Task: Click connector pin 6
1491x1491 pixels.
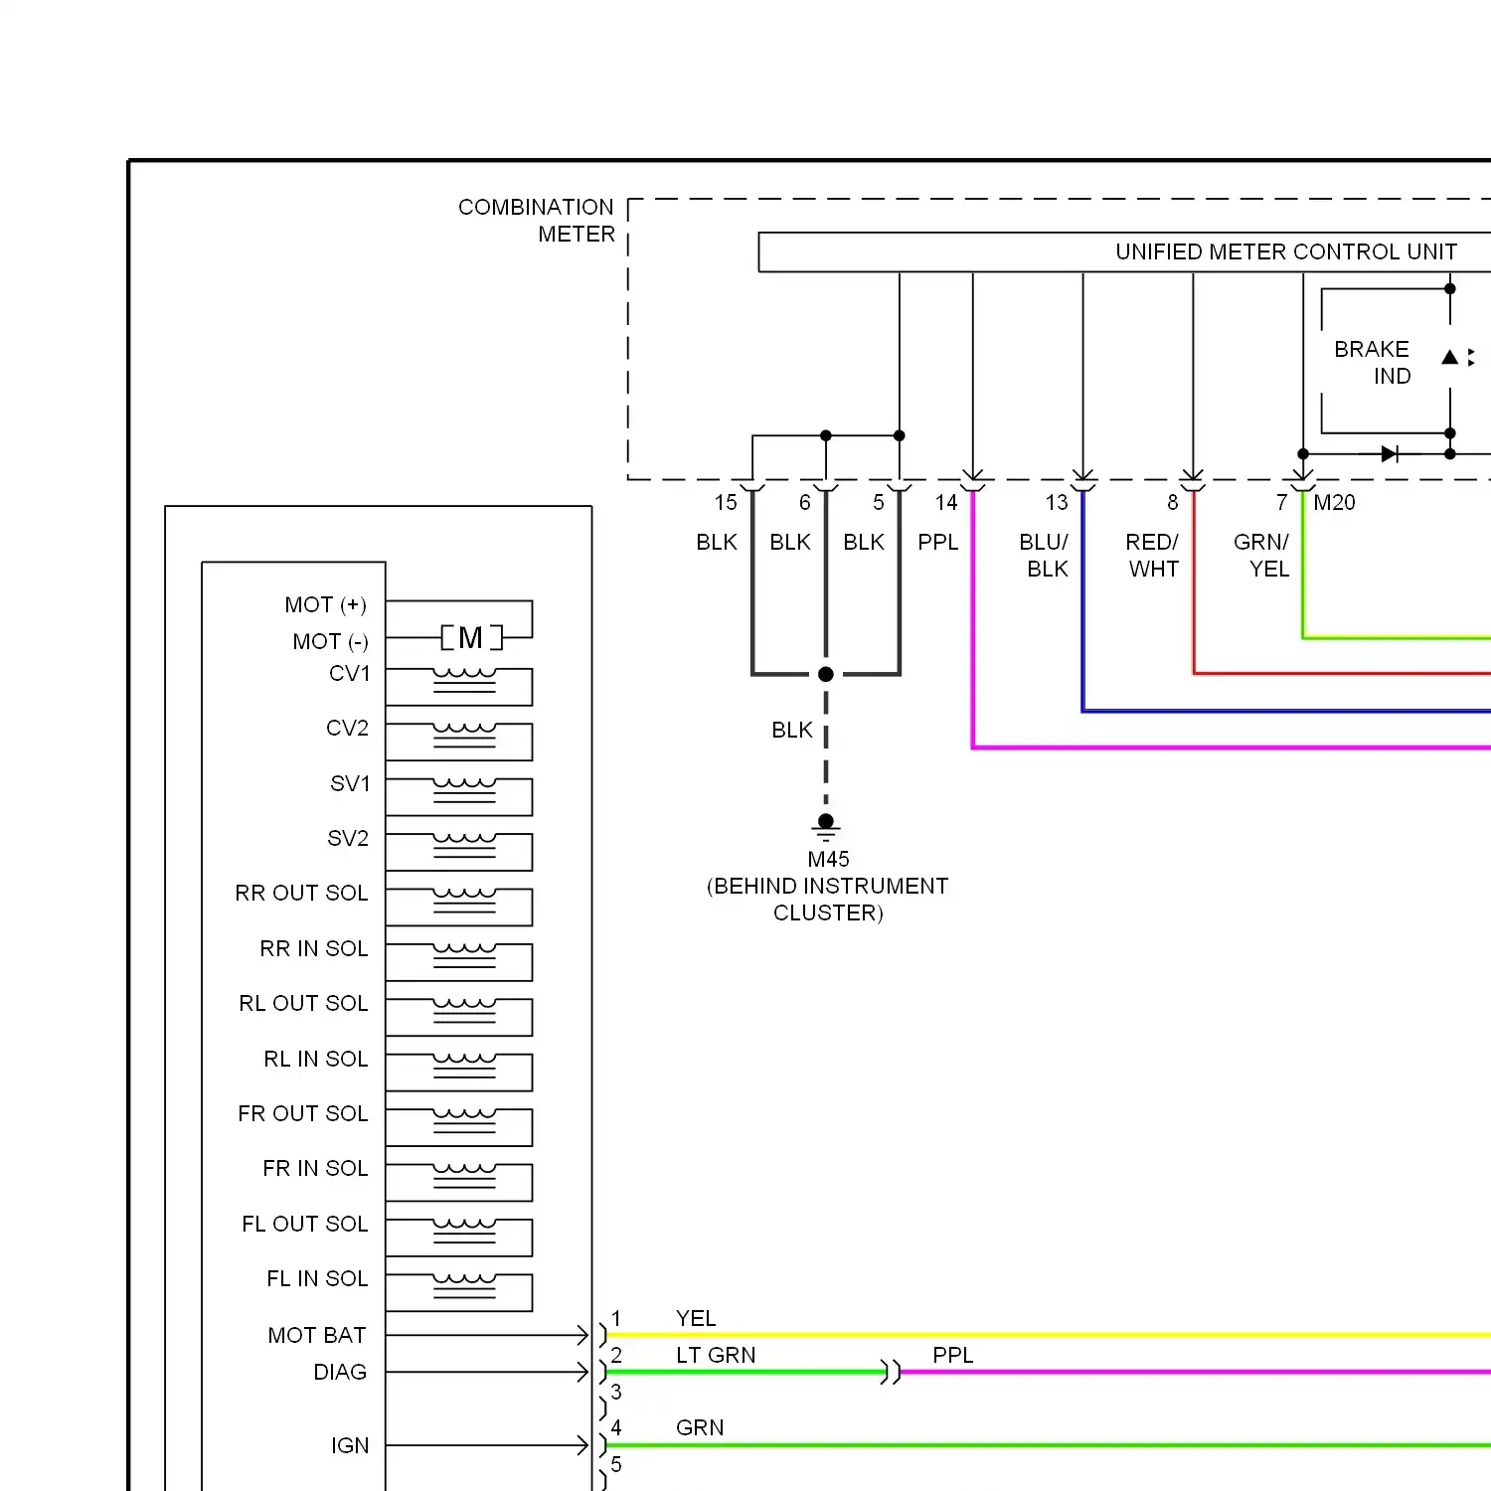Action: (x=804, y=503)
